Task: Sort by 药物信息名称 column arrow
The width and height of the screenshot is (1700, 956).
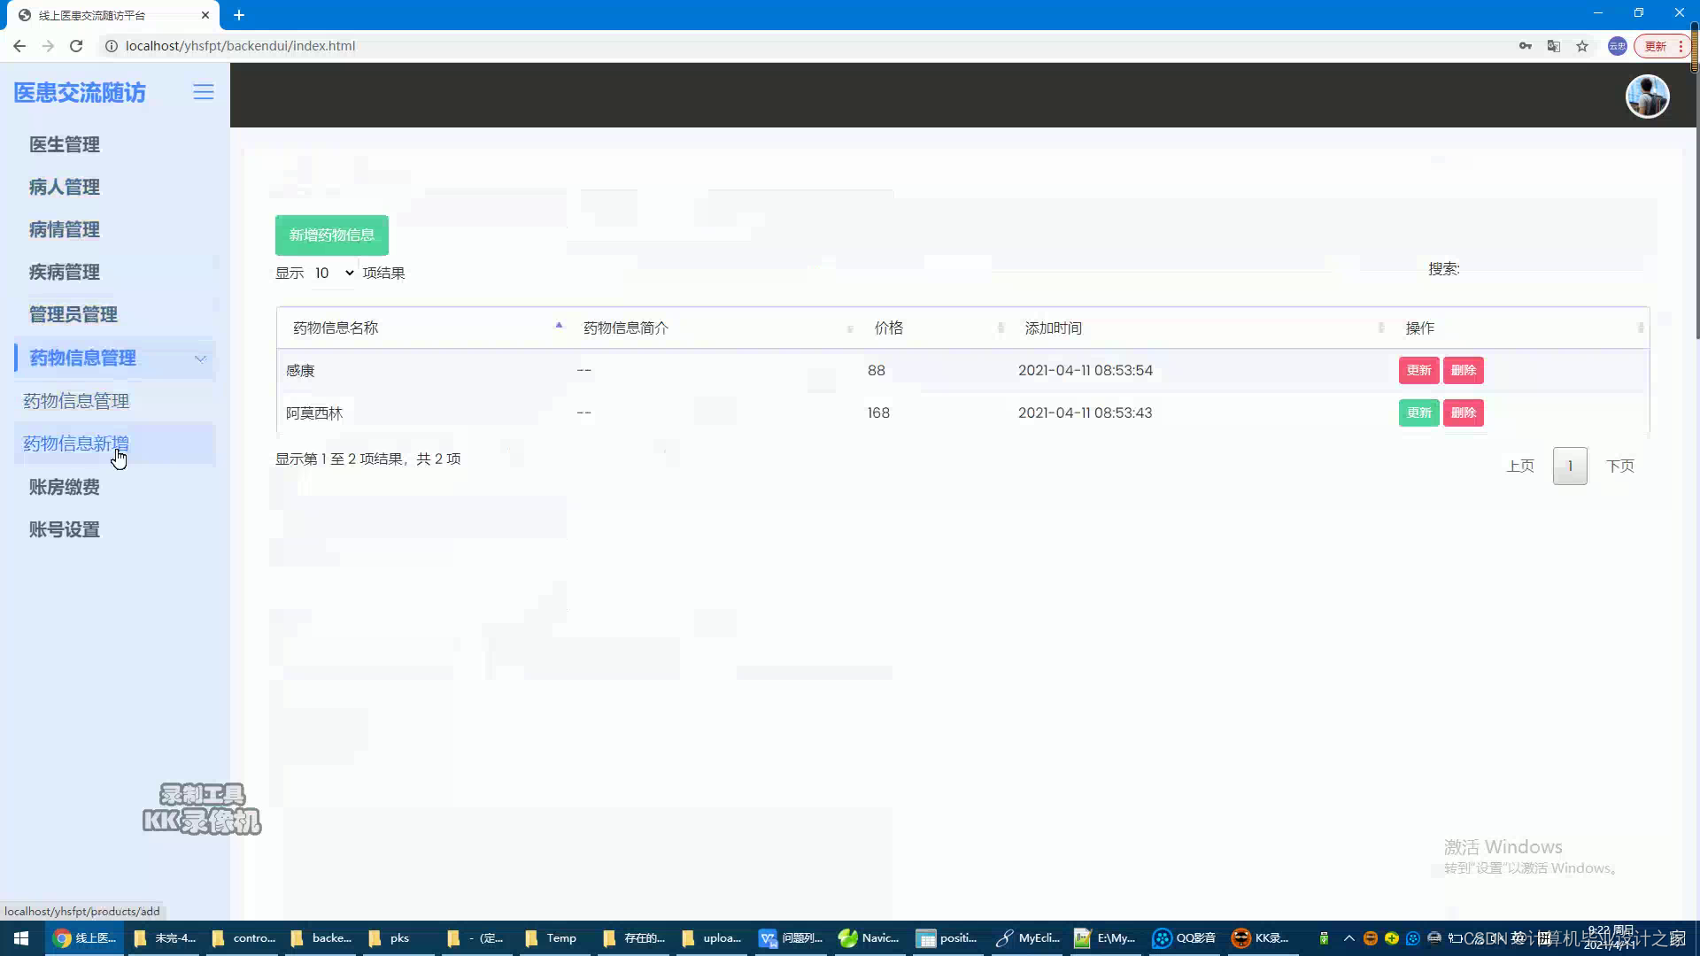Action: coord(559,326)
